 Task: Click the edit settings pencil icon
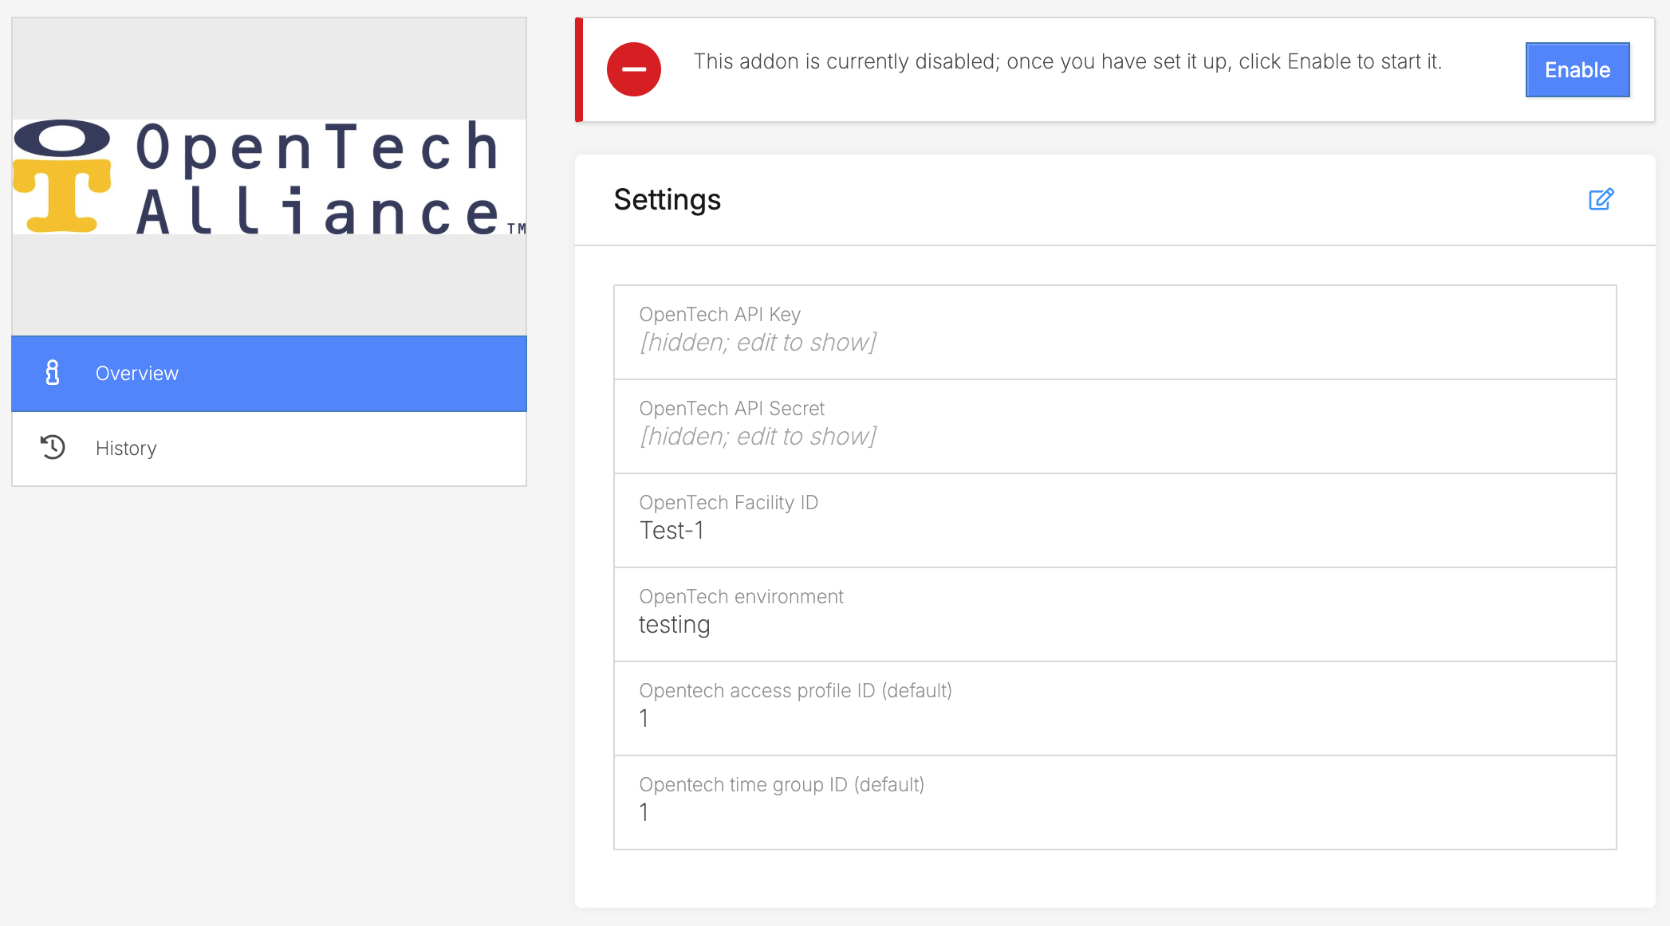pos(1601,199)
